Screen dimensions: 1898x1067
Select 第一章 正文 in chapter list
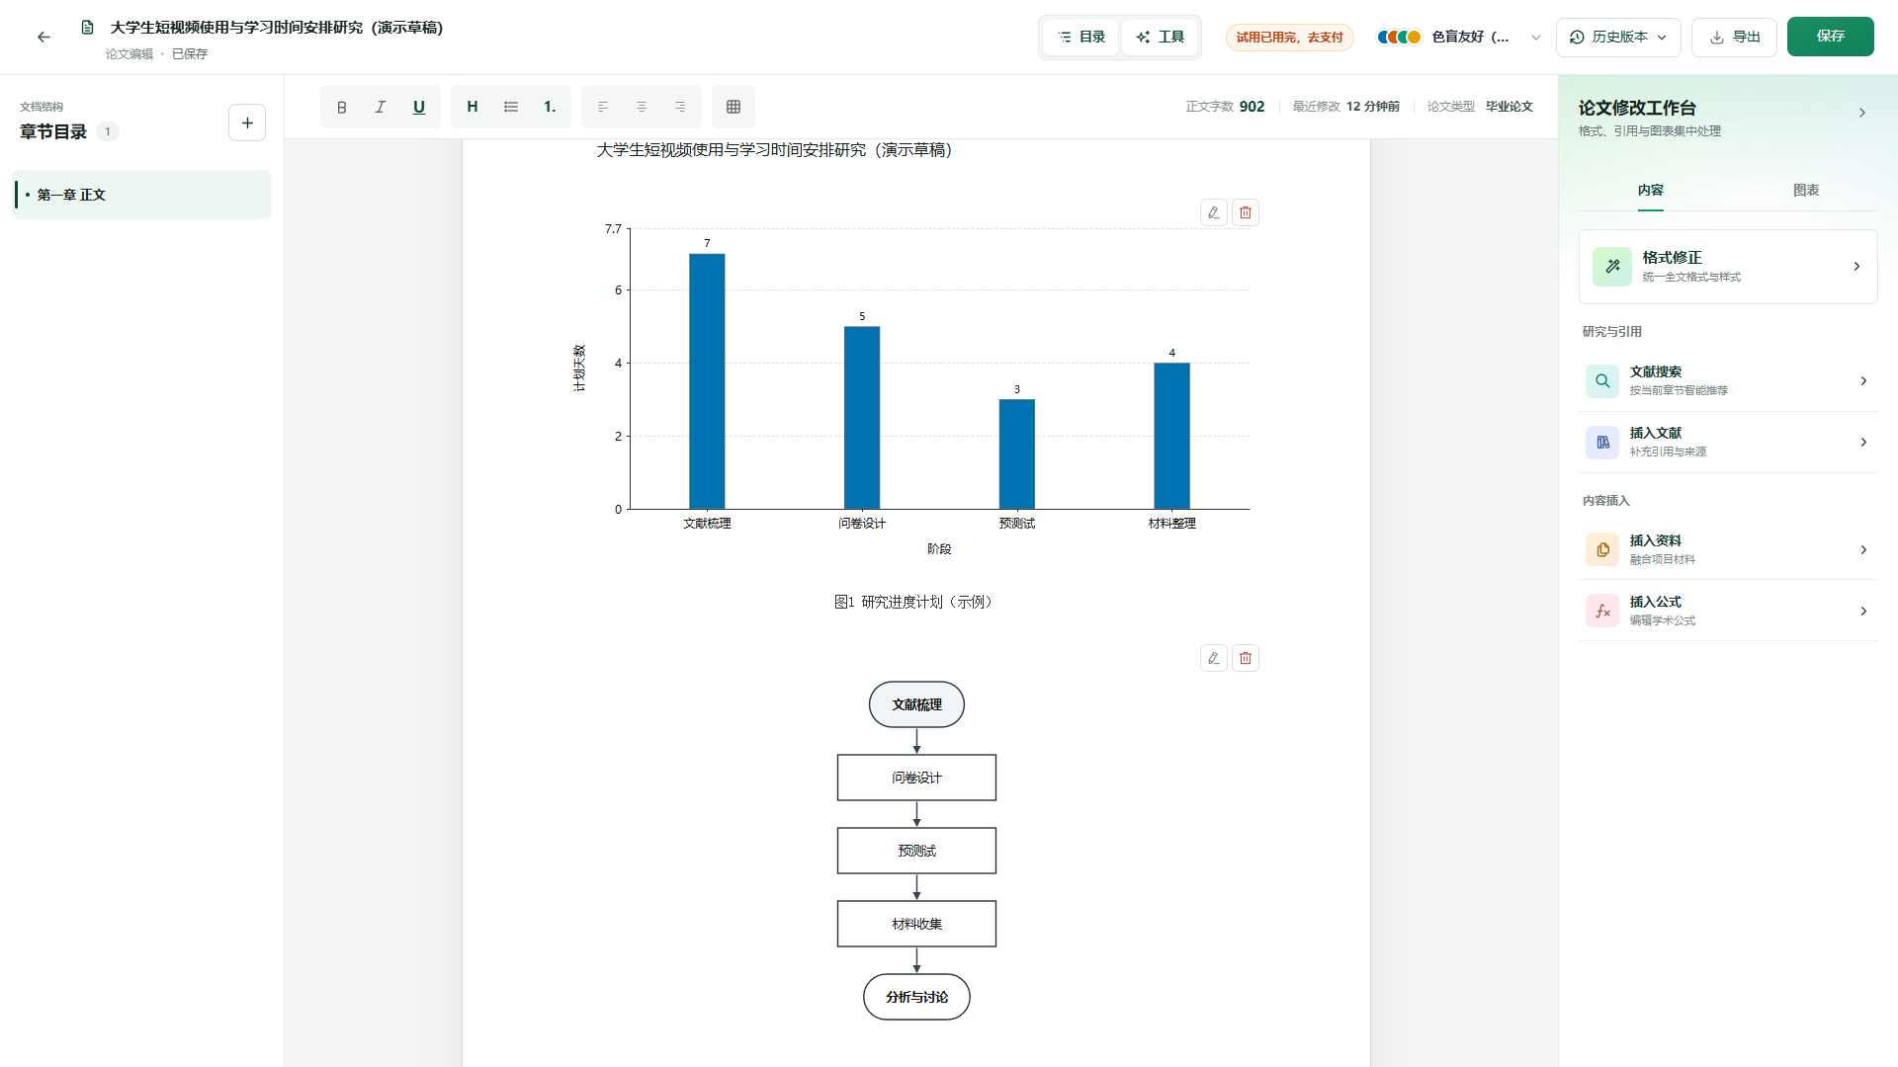(x=141, y=195)
